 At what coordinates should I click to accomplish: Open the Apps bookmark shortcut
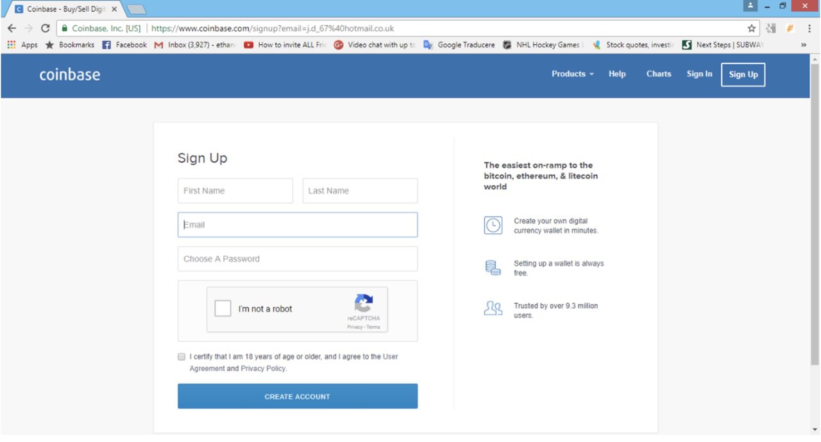[22, 45]
